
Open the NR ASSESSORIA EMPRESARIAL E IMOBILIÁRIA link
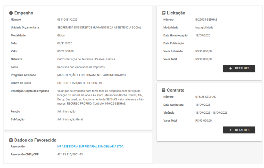pyautogui.click(x=90, y=147)
